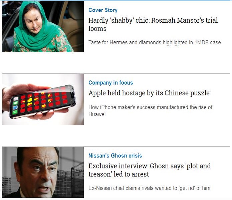Screen dimensions: 232x200
Task: Click the green Phone icon on the pictured iPhone
Action: click(15, 112)
